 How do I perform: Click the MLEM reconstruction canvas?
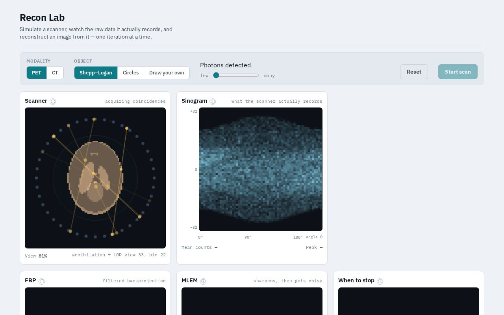252,301
